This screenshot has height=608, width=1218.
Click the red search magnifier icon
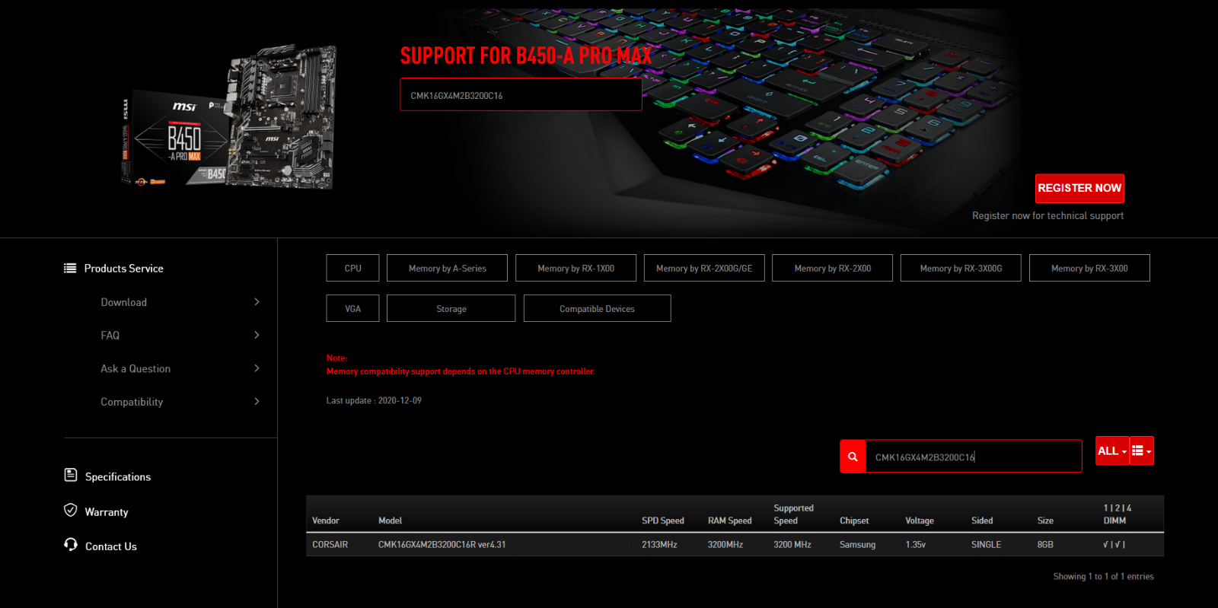point(853,457)
